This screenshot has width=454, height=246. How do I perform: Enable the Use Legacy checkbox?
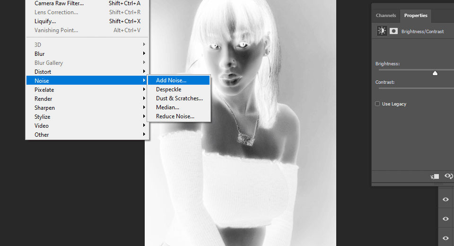[377, 104]
